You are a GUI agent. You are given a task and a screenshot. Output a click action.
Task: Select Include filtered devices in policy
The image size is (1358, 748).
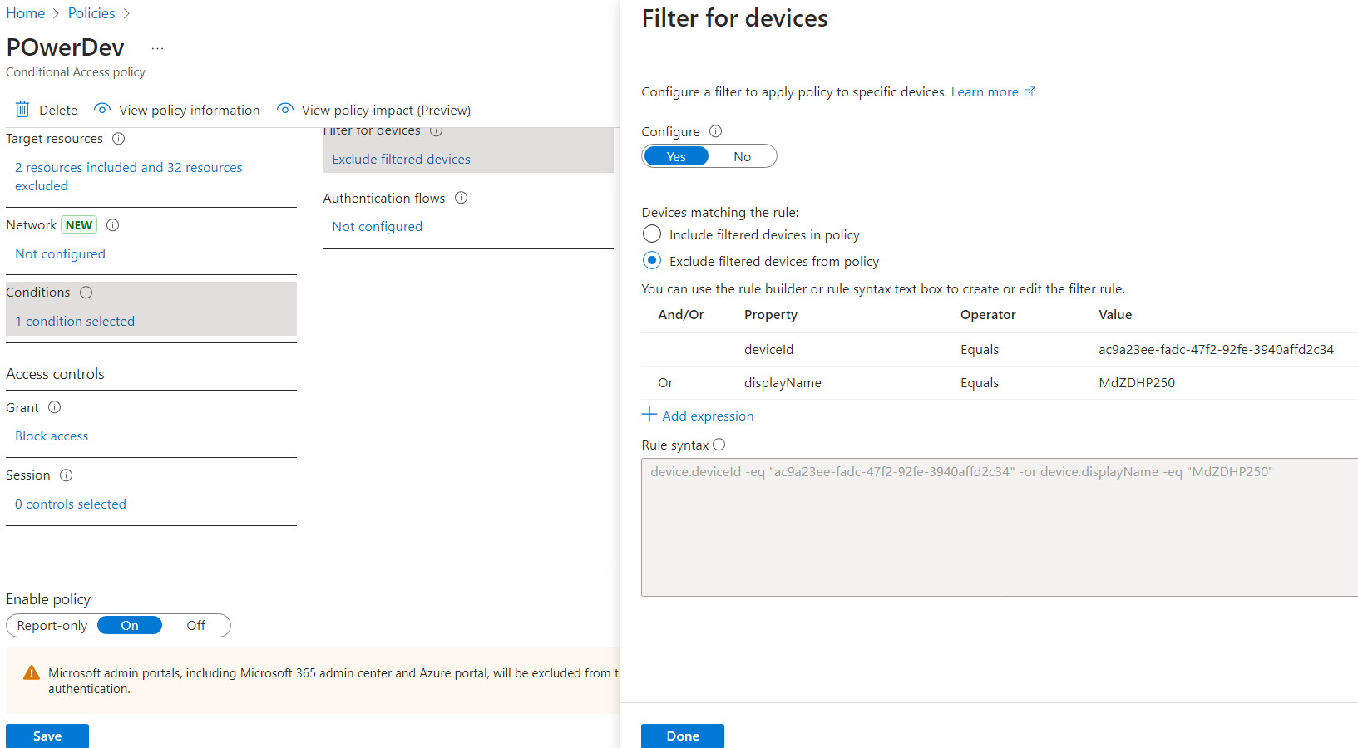point(652,234)
